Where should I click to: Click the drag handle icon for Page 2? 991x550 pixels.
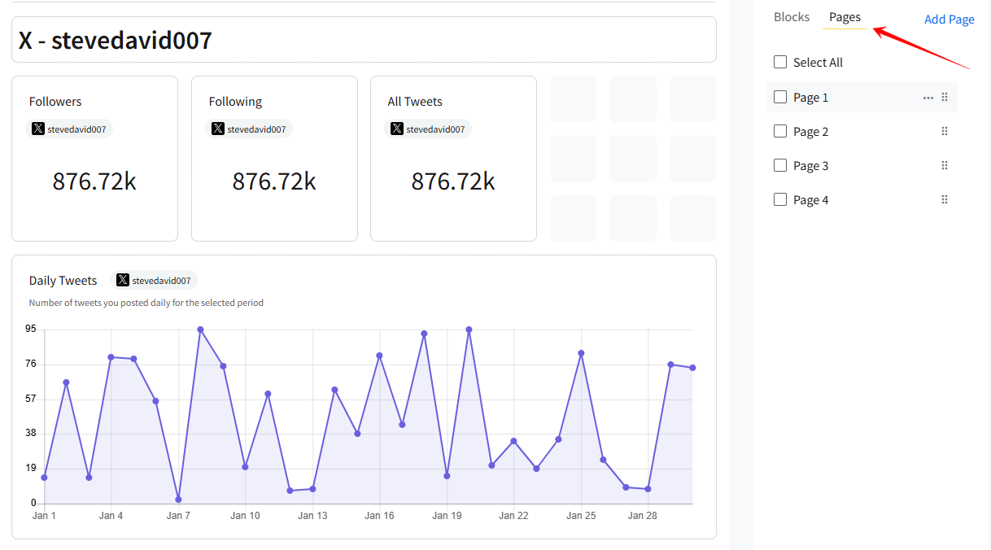(x=945, y=131)
